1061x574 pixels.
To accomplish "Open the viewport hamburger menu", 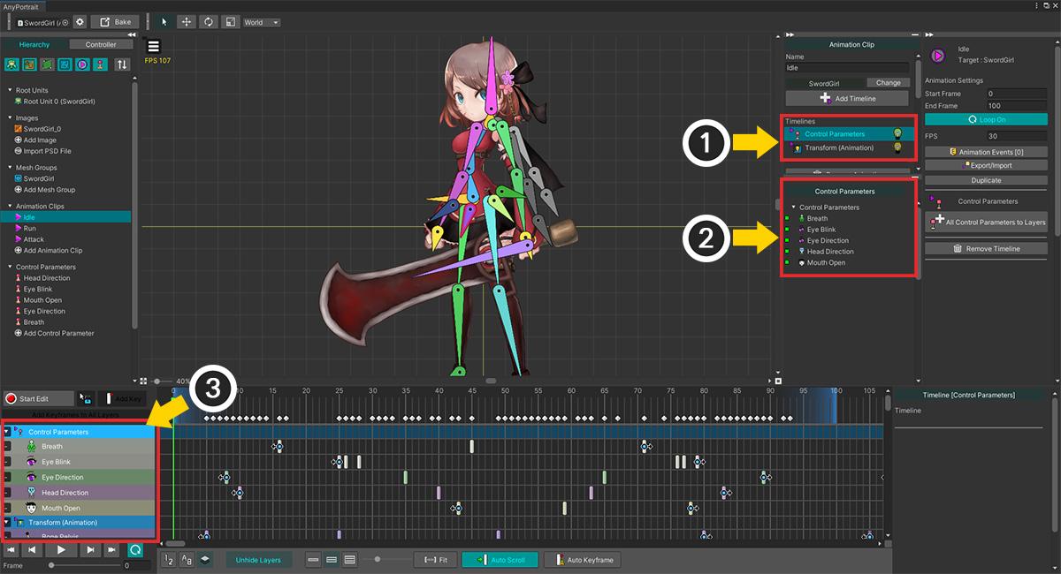I will click(x=154, y=47).
